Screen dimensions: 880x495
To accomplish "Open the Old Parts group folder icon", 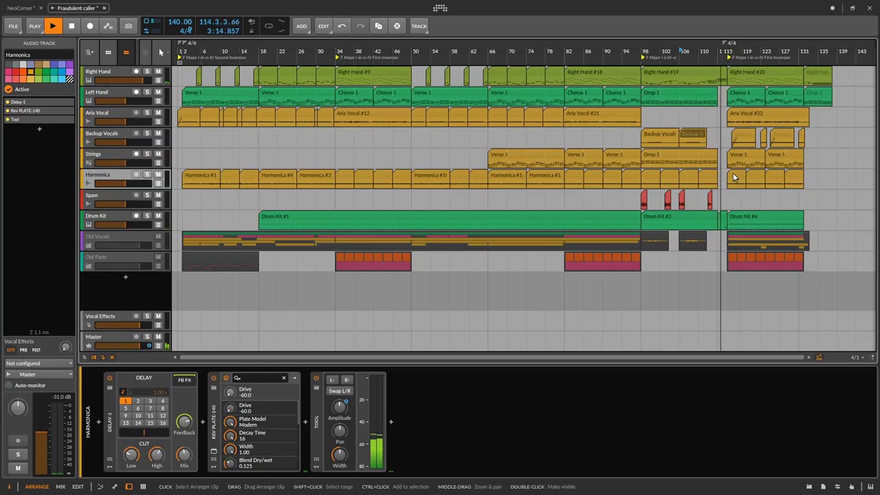I will point(88,265).
